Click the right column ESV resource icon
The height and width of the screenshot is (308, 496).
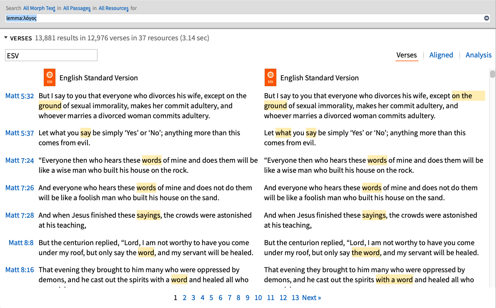[270, 77]
